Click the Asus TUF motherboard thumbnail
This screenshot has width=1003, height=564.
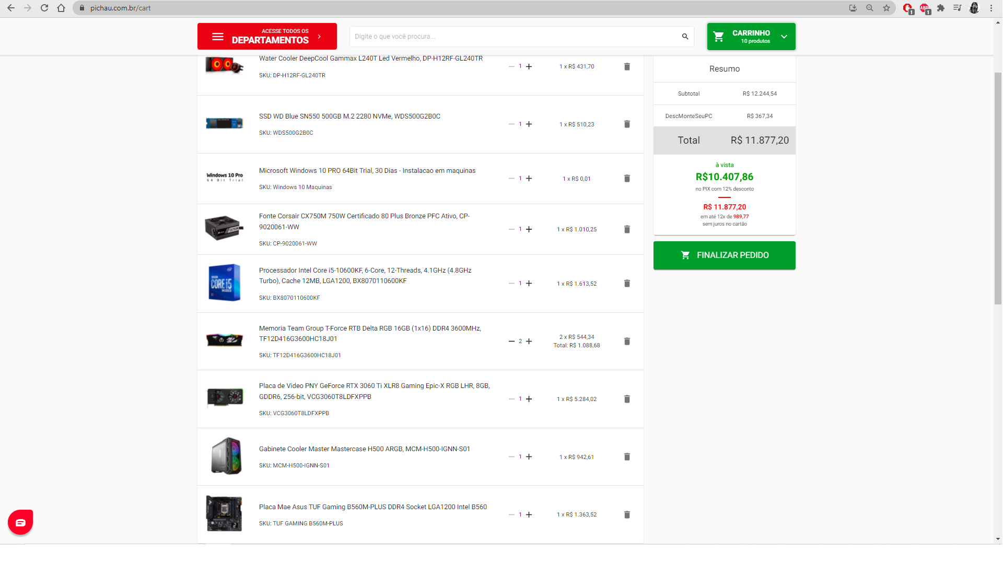[224, 513]
